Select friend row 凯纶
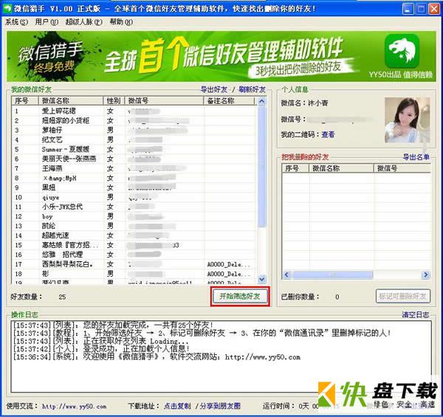The height and width of the screenshot is (417, 443). [134, 226]
